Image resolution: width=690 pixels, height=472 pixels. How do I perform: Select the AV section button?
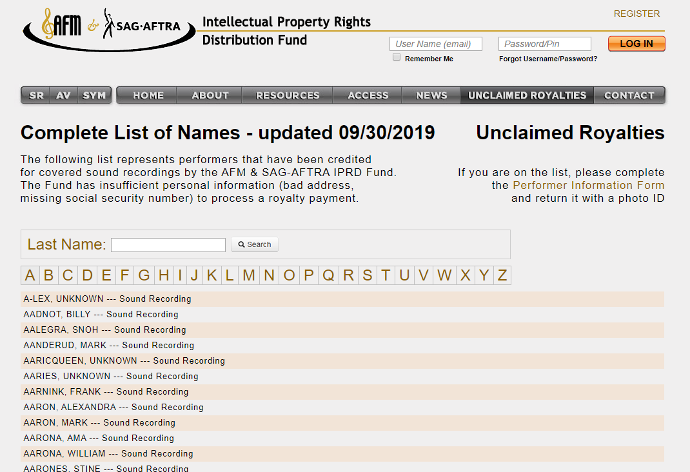(63, 95)
